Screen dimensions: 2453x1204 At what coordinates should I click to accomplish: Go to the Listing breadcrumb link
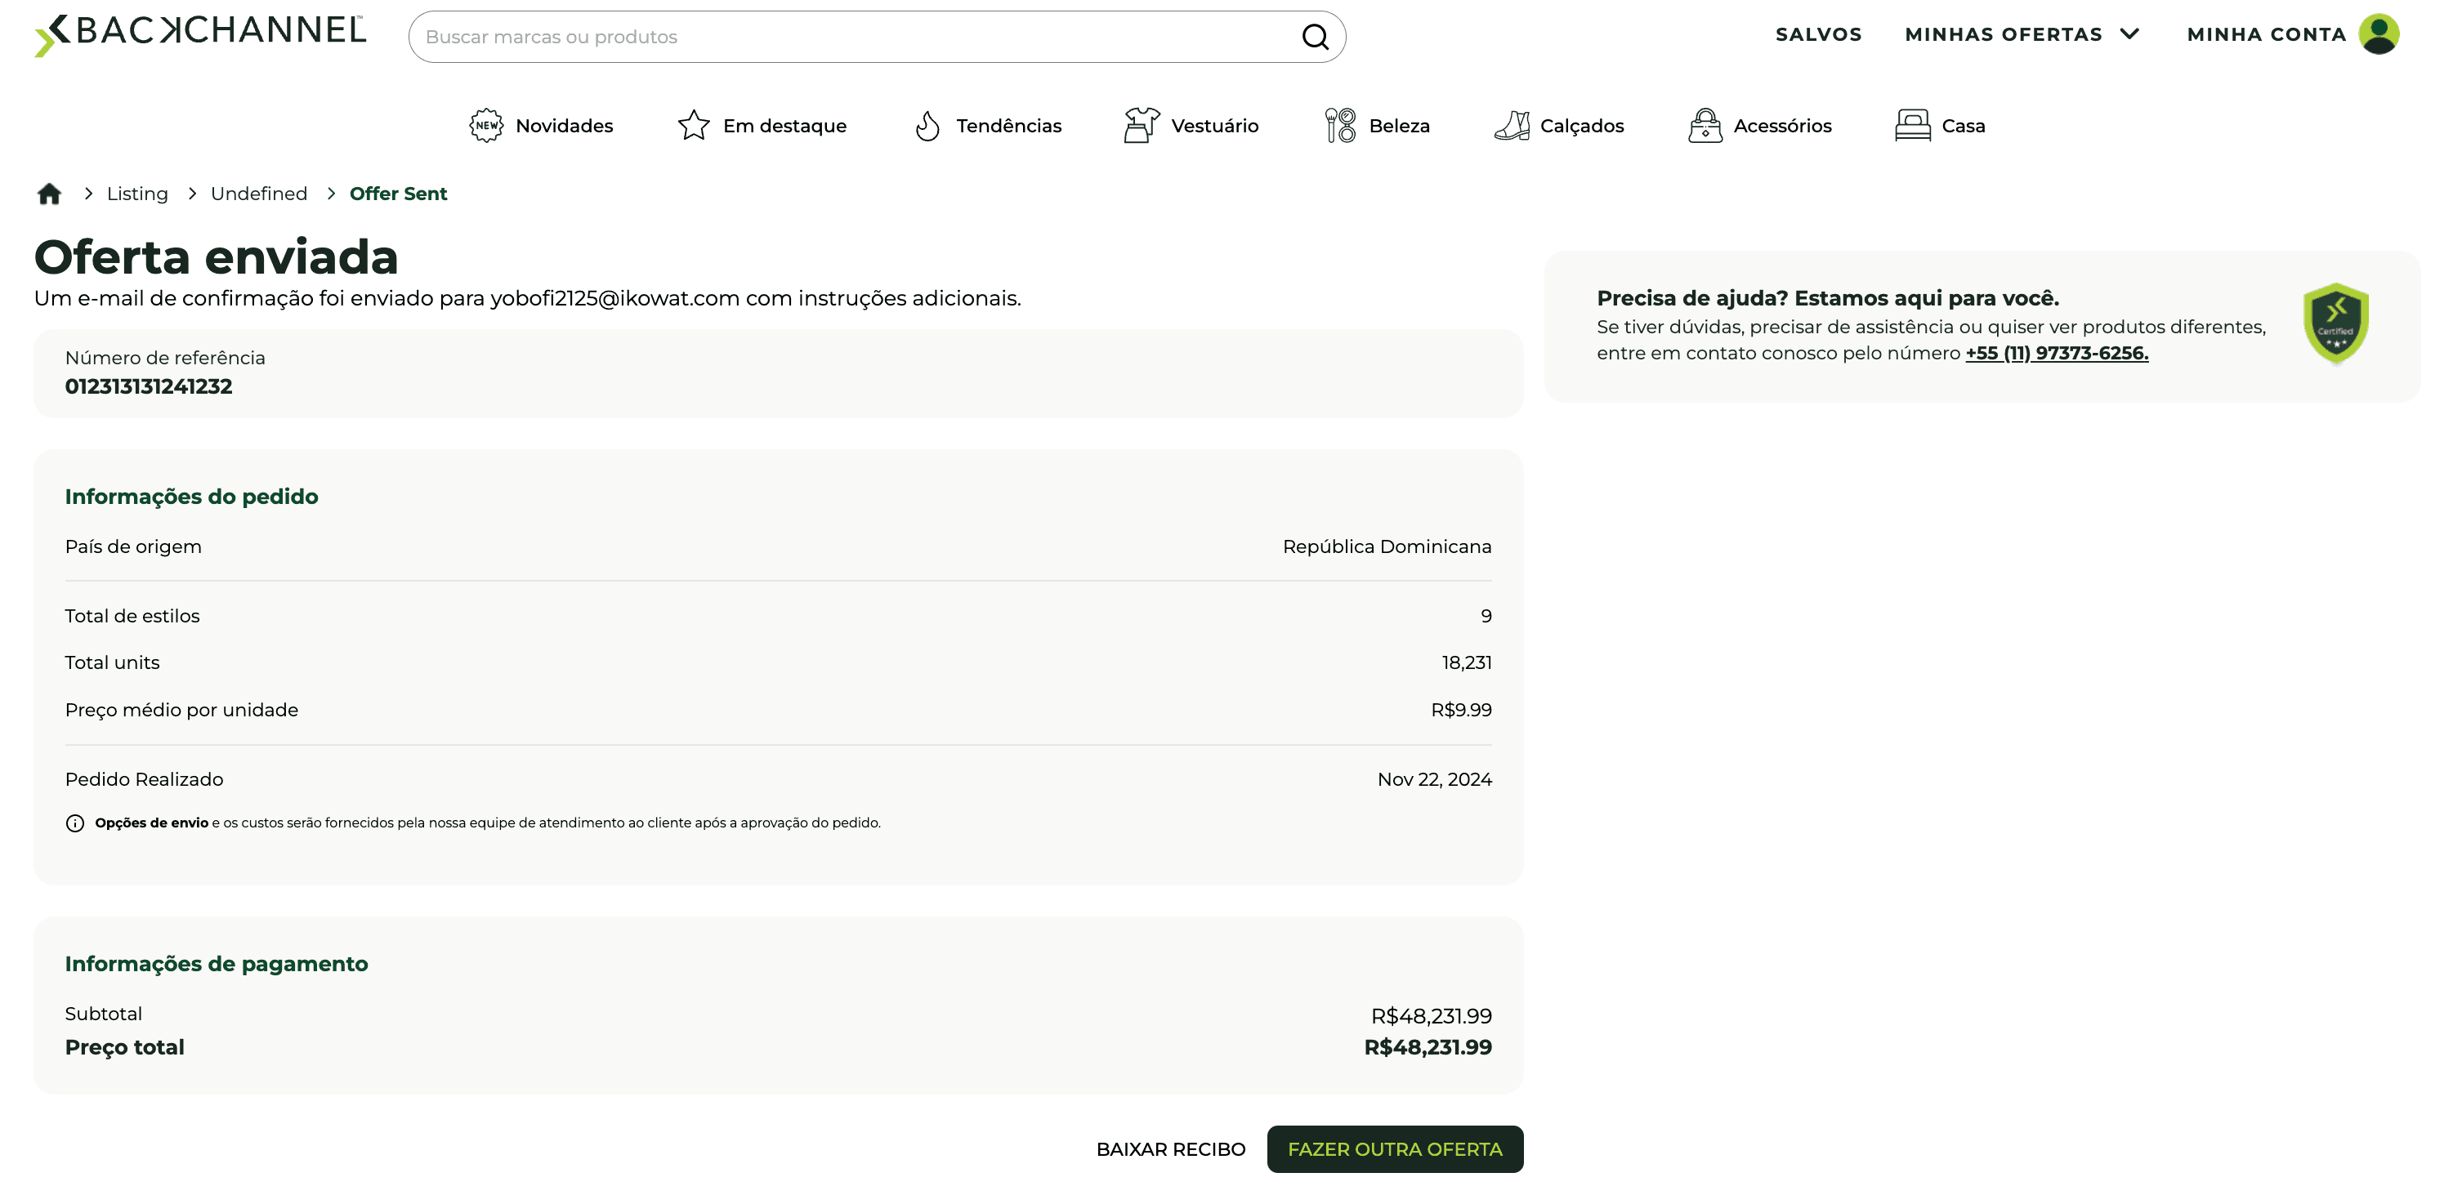[137, 194]
